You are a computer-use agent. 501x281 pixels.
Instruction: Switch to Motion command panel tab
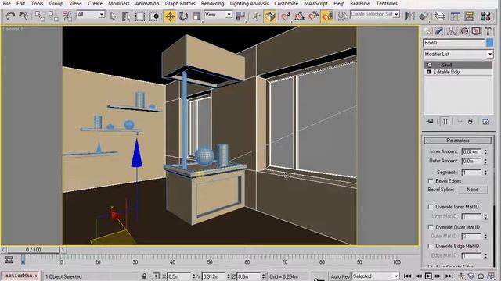click(464, 31)
